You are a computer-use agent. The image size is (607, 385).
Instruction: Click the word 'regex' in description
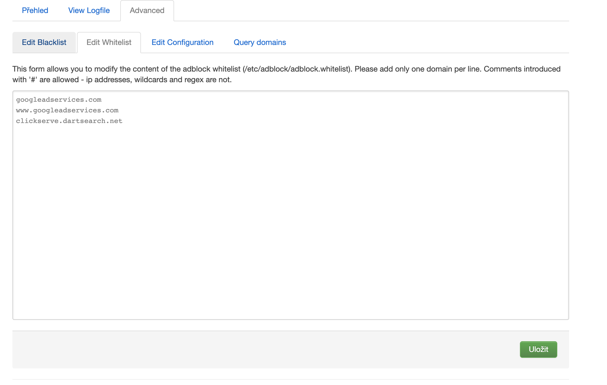click(x=193, y=80)
